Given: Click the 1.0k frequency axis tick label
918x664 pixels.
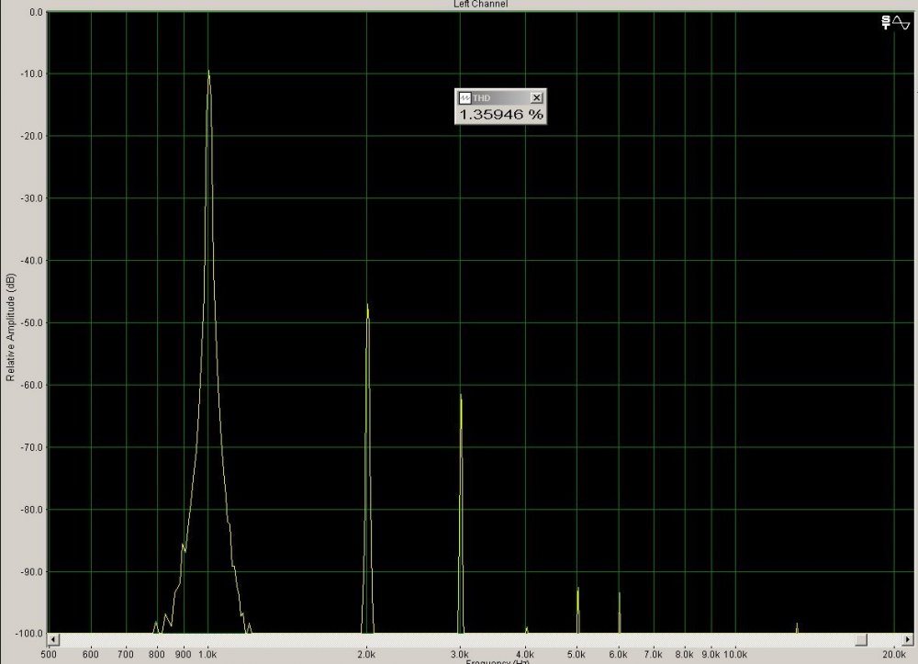Looking at the screenshot, I should pyautogui.click(x=208, y=655).
